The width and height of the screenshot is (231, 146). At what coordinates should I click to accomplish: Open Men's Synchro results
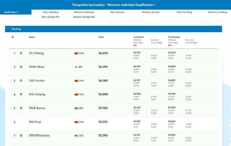click(x=117, y=12)
